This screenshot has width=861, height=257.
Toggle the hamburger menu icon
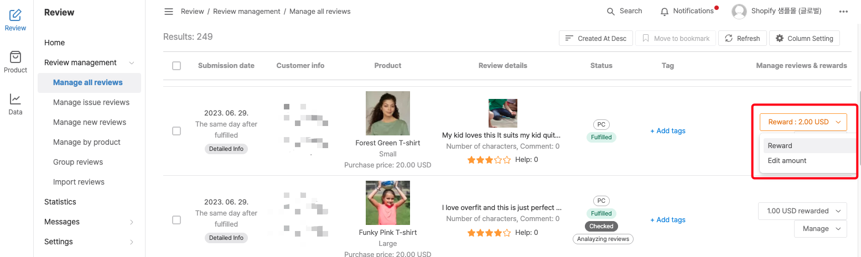[169, 12]
